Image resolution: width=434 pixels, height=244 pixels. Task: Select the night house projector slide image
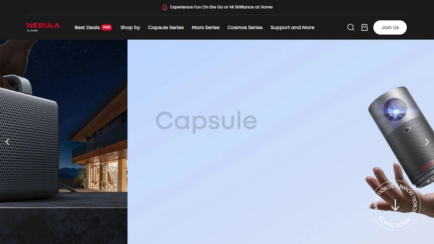click(64, 142)
